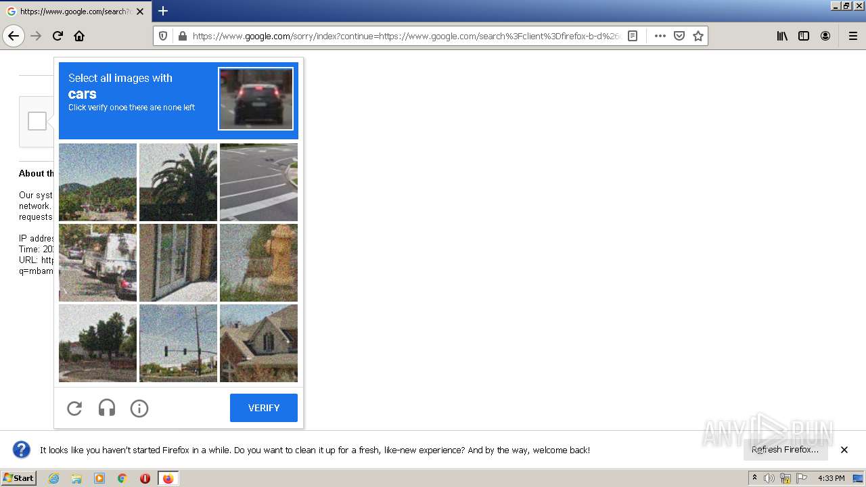This screenshot has height=487, width=866.
Task: Toggle reader view in the address bar
Action: click(x=633, y=36)
